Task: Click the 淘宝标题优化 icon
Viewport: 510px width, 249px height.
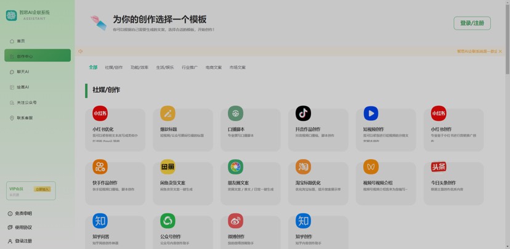Action: point(303,167)
